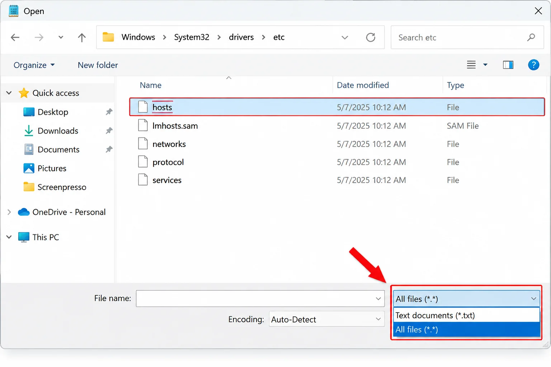Choose All files (*.*) list option
This screenshot has height=367, width=551.
tap(466, 329)
